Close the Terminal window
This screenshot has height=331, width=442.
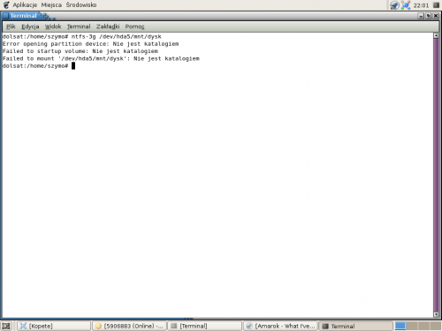coord(436,16)
